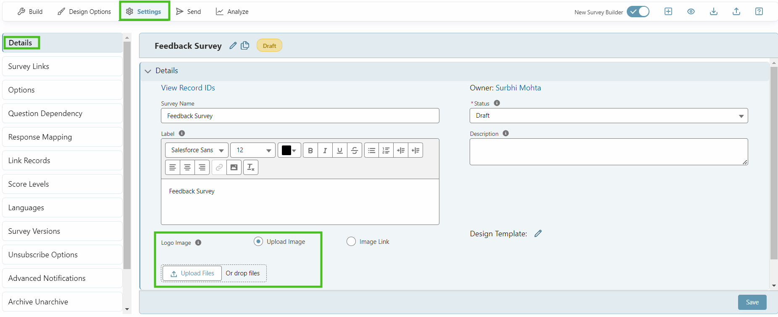Click the clone survey icon next to title

[245, 45]
